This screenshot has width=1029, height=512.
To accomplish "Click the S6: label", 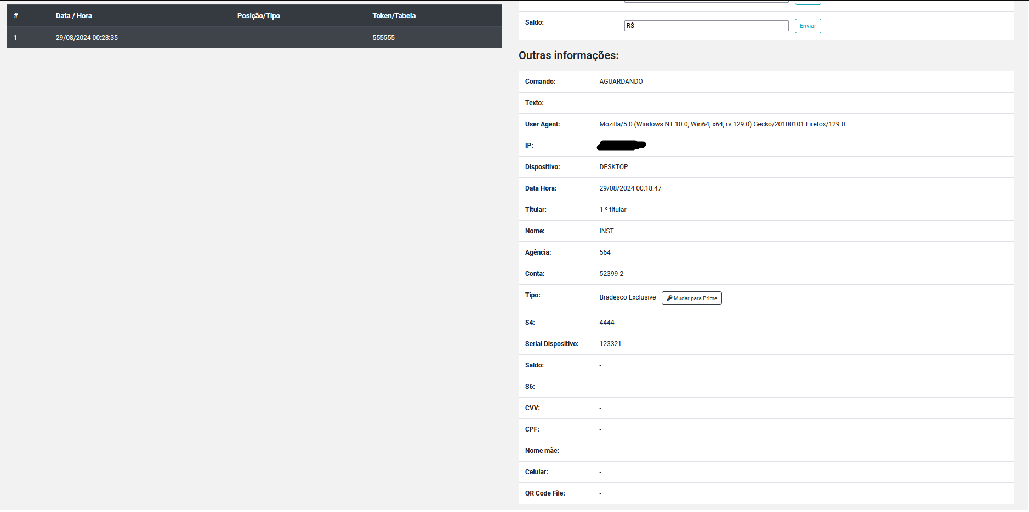I will [x=530, y=387].
